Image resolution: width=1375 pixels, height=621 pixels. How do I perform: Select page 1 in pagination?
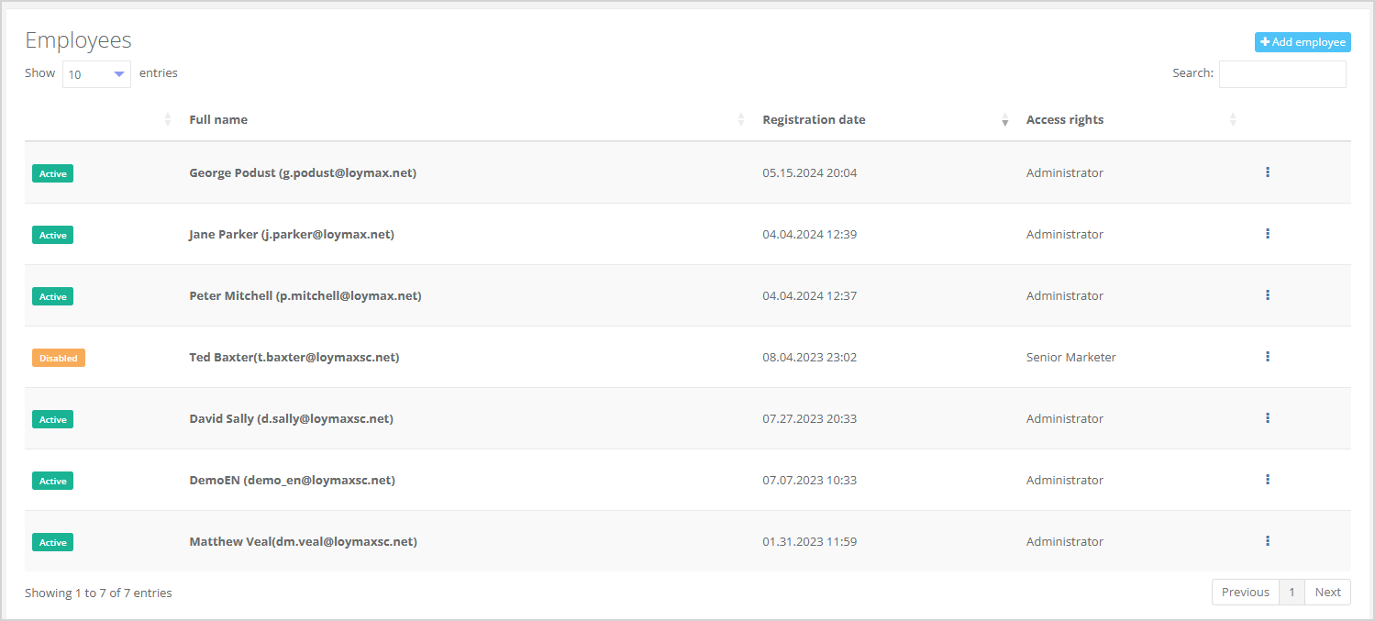click(x=1292, y=592)
